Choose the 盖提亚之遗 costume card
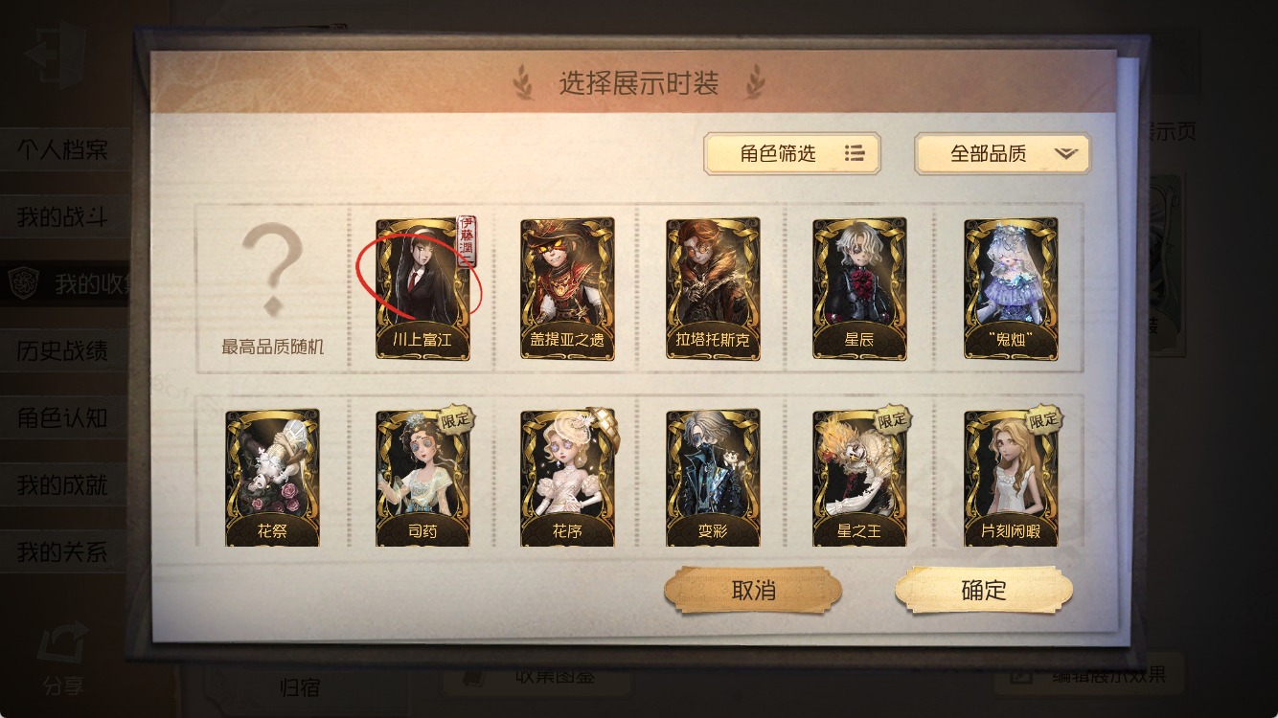Image resolution: width=1278 pixels, height=718 pixels. coord(567,288)
